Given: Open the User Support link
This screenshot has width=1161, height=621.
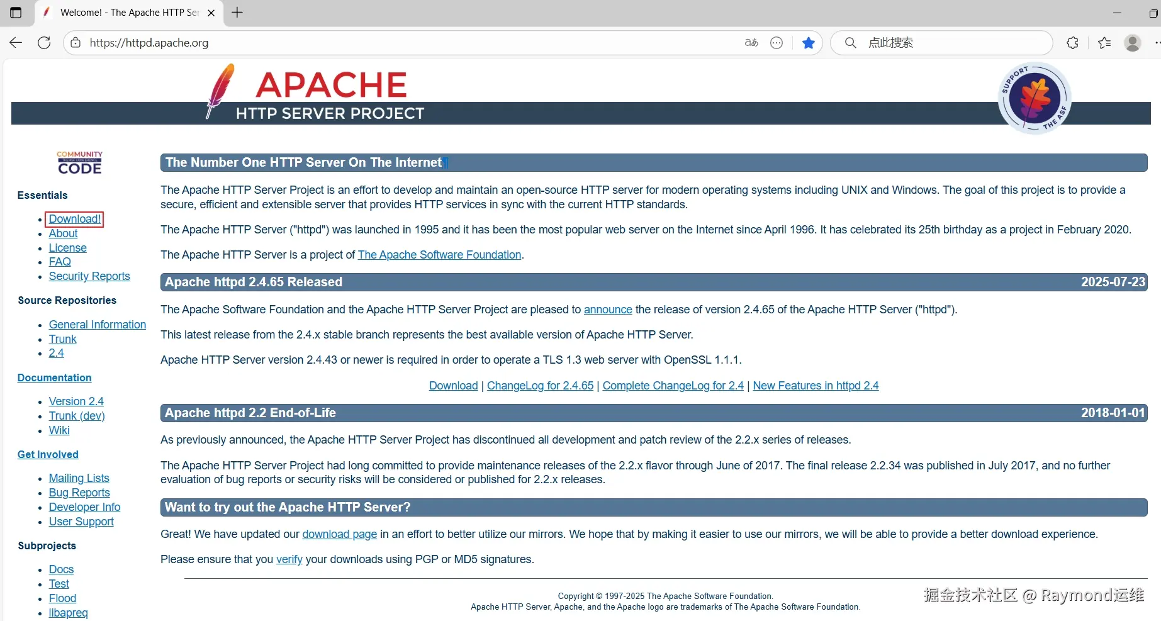Looking at the screenshot, I should pyautogui.click(x=81, y=522).
